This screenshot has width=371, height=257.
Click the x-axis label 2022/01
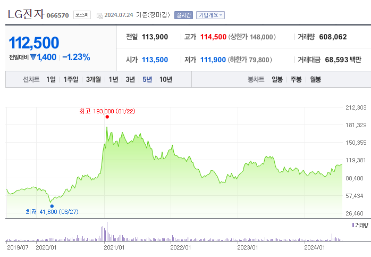click(181, 247)
